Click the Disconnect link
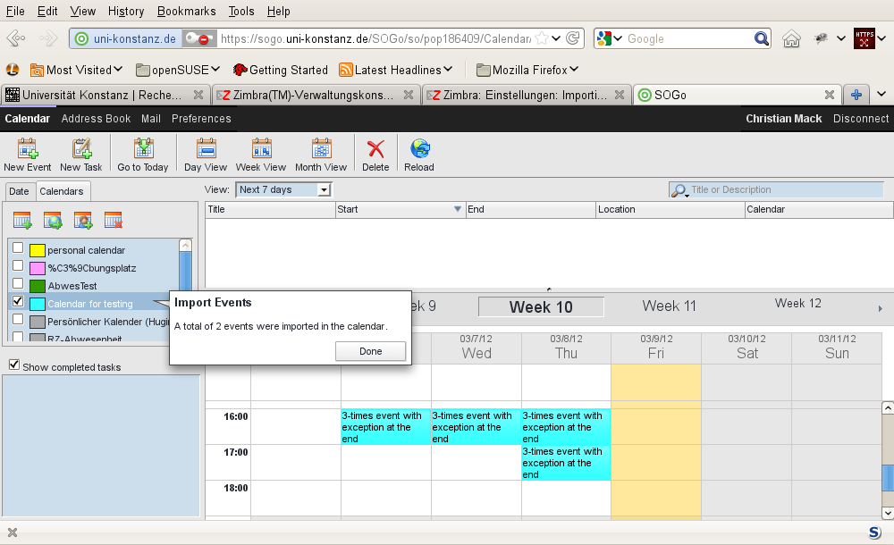894x545 pixels. coord(860,119)
